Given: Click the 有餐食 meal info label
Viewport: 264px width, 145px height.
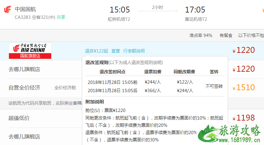Looking at the screenshot, I should [x=226, y=35].
